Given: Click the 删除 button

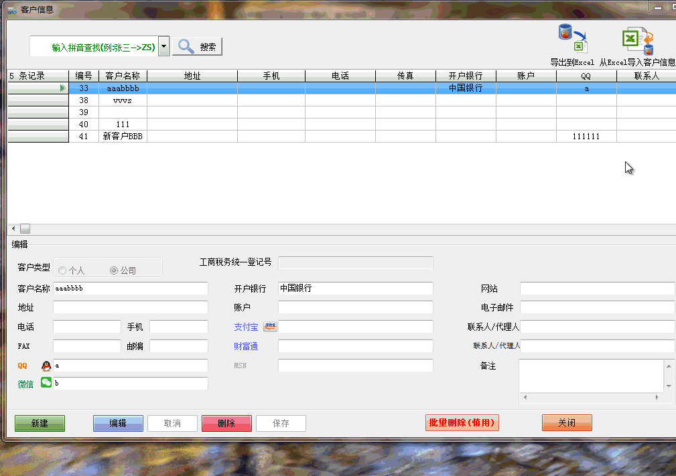Looking at the screenshot, I should (226, 423).
